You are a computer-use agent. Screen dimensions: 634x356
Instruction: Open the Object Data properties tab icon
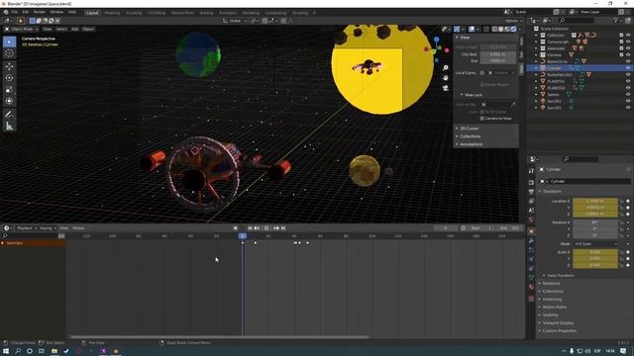pyautogui.click(x=531, y=277)
